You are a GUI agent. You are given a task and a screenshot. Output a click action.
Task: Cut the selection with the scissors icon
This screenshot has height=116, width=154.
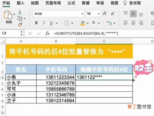(20, 12)
